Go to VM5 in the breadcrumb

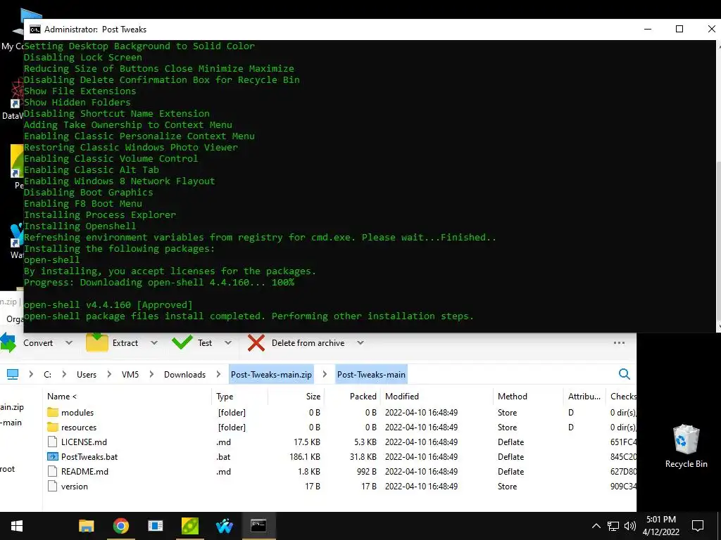tap(130, 375)
